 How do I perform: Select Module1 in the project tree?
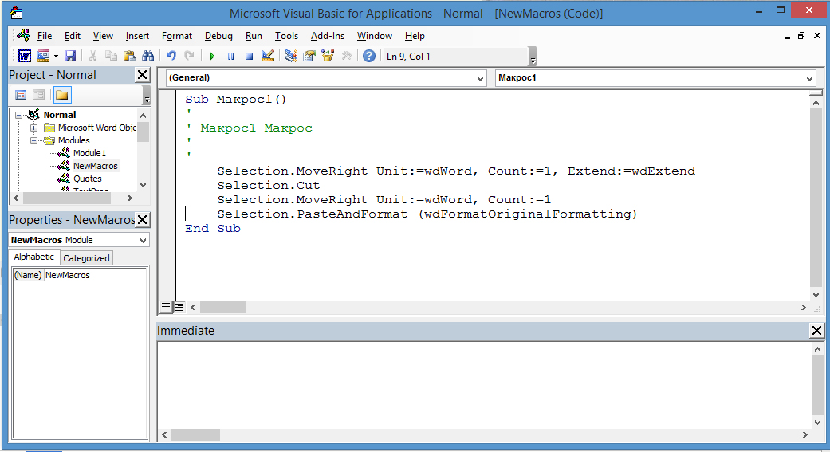(x=89, y=153)
